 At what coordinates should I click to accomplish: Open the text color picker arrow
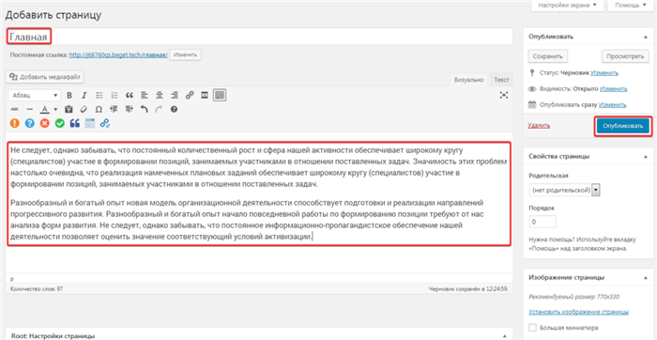pyautogui.click(x=55, y=110)
